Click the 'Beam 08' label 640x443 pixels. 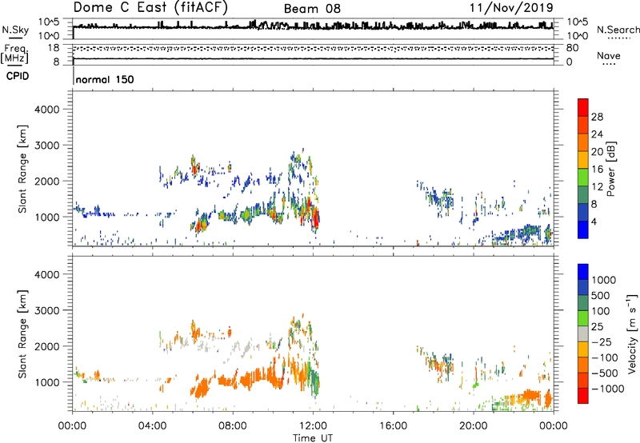click(x=312, y=9)
